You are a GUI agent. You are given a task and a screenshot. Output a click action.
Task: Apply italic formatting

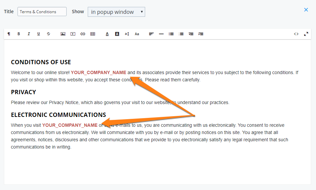coord(29,34)
